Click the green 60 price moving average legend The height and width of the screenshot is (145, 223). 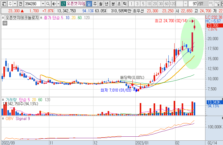coord(80,18)
